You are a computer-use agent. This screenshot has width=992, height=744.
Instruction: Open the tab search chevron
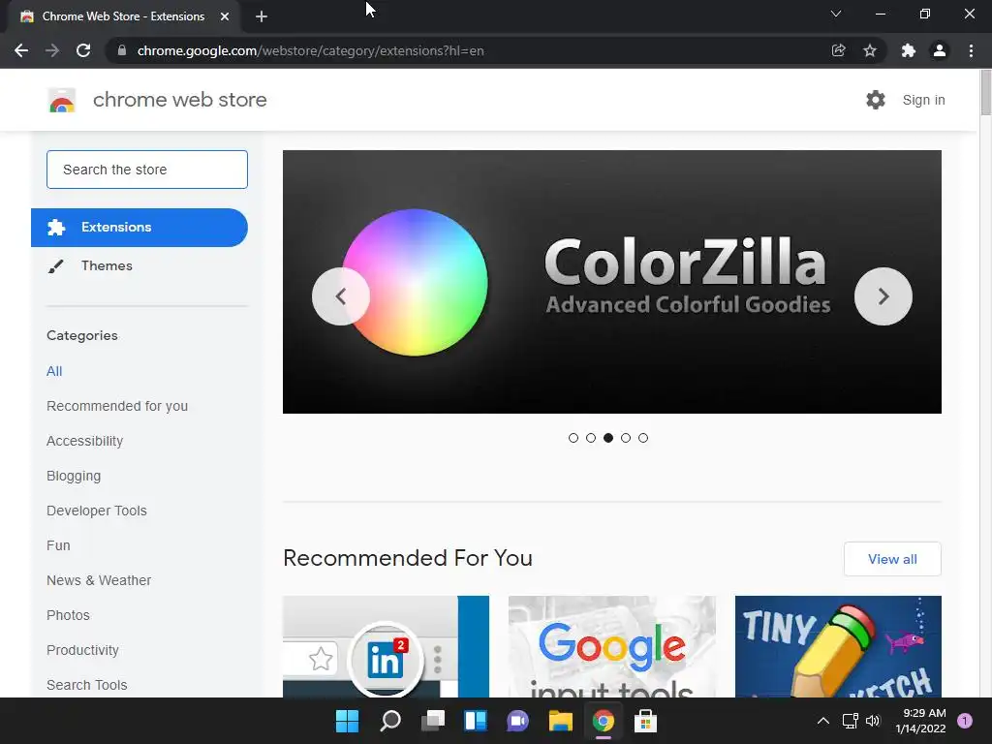pyautogui.click(x=836, y=14)
